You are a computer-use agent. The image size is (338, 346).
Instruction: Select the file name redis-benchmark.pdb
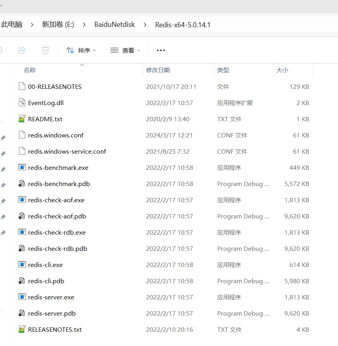(59, 184)
